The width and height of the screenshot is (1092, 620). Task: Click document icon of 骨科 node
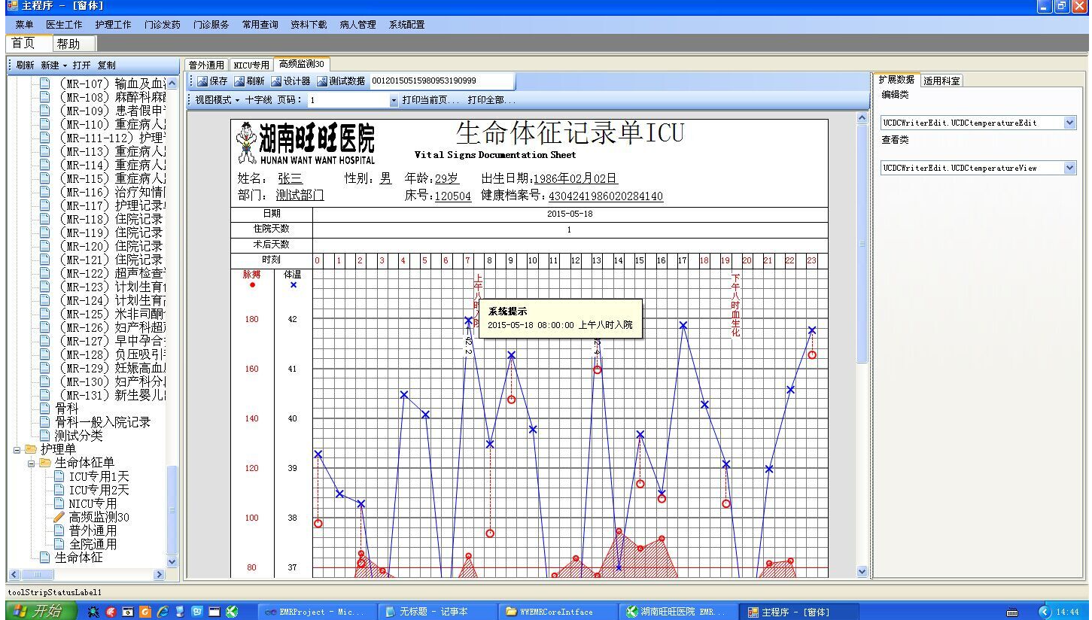[x=44, y=409]
